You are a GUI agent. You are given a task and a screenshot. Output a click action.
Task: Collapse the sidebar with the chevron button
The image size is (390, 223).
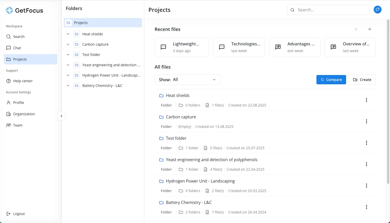61,116
